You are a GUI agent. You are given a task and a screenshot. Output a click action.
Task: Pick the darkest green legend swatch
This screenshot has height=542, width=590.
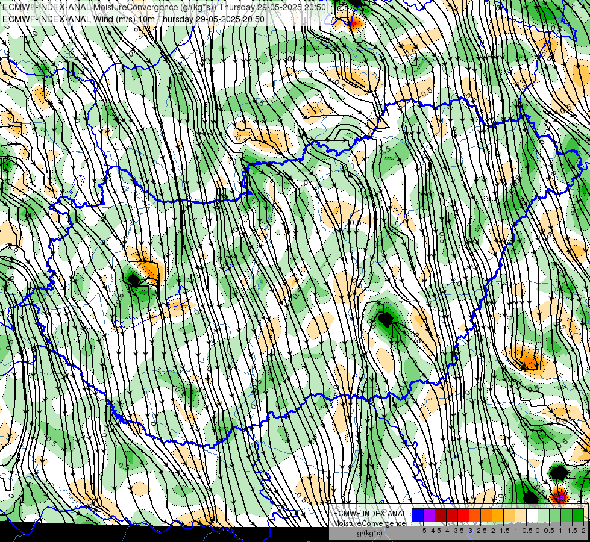(x=578, y=515)
